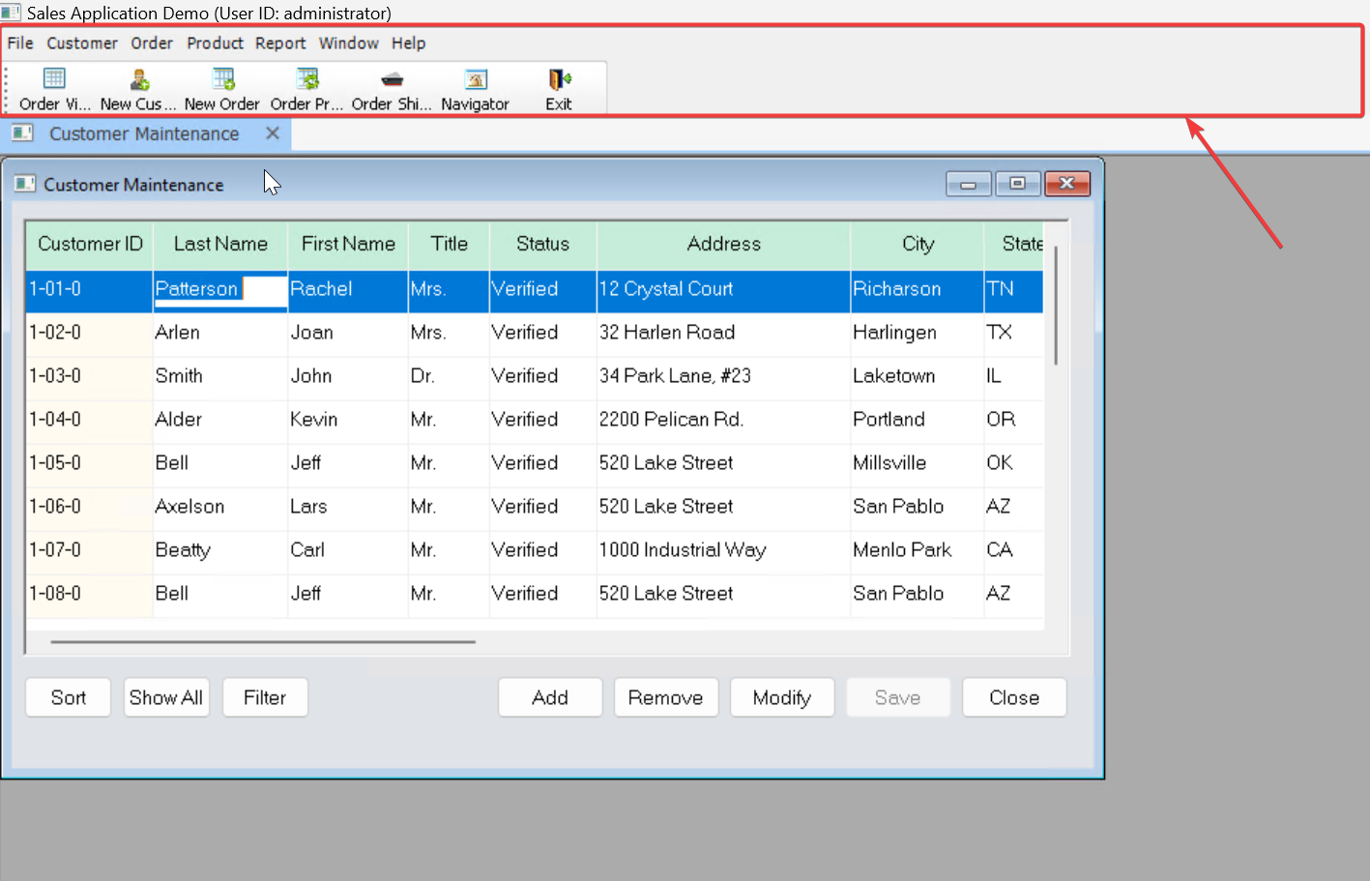Screen dimensions: 1370x881
Task: Click the New Customer toolbar icon
Action: (138, 89)
